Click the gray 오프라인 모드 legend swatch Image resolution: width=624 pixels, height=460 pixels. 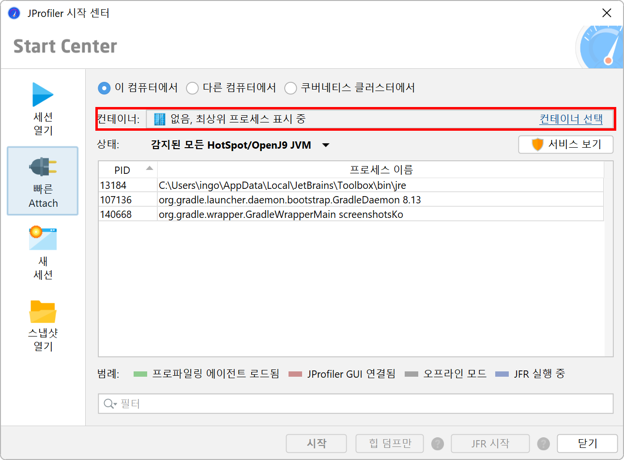coord(411,374)
